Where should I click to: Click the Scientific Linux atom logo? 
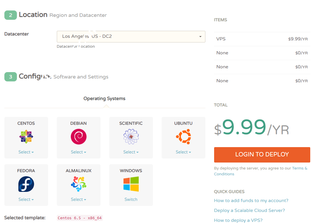click(131, 137)
